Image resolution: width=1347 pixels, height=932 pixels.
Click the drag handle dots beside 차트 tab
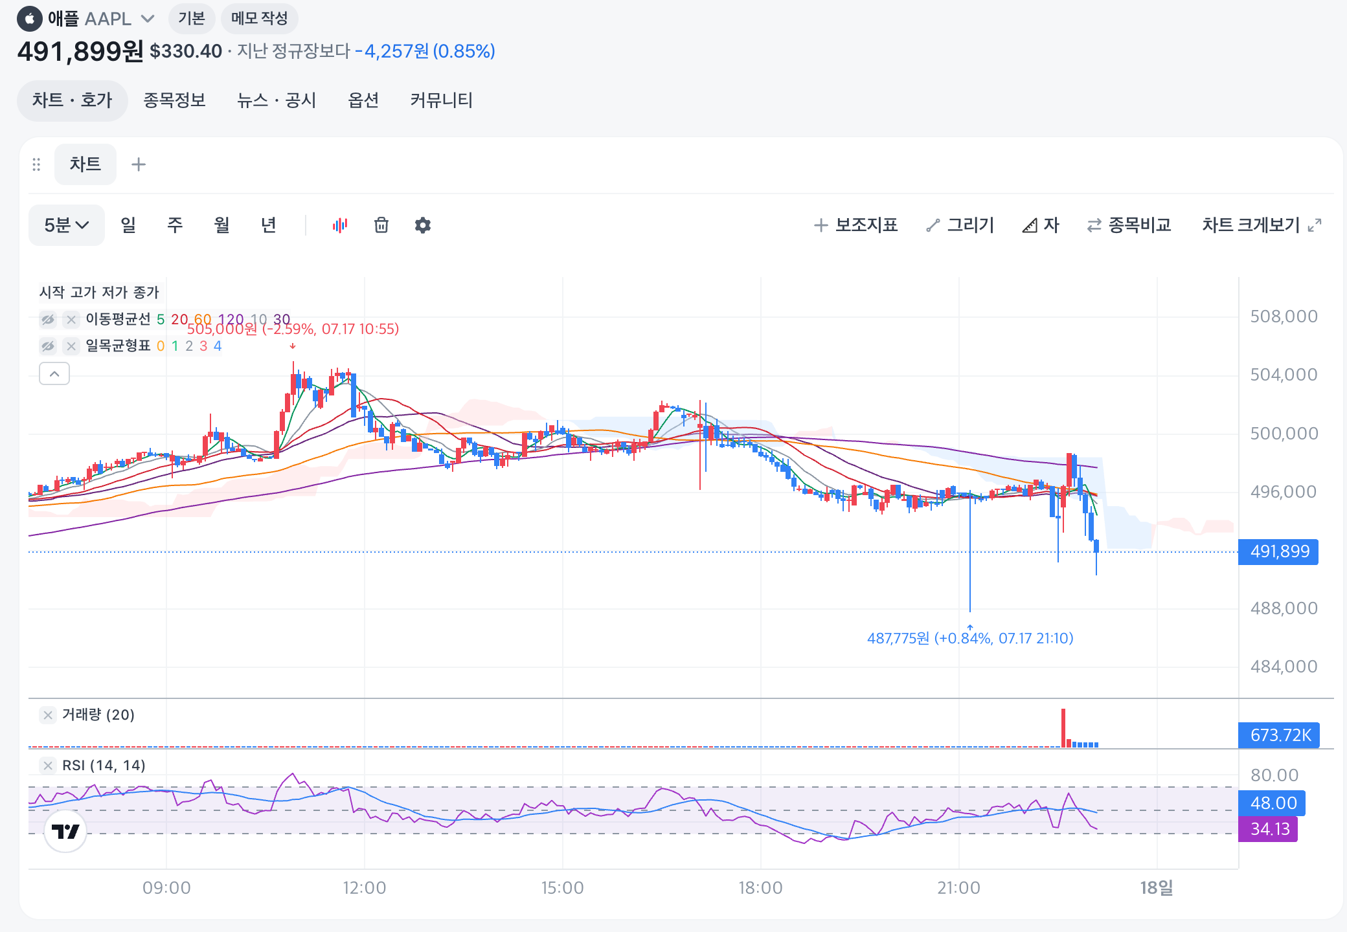click(x=36, y=164)
